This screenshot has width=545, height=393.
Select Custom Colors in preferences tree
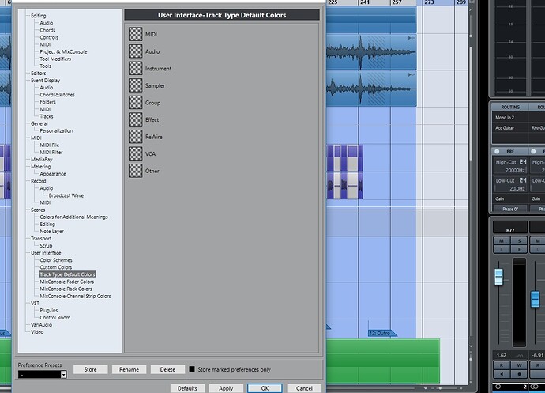[55, 267]
